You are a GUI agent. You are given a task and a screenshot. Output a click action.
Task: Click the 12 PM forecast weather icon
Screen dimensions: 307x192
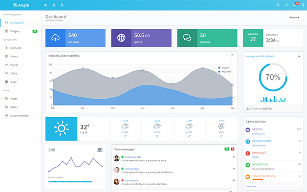189,126
